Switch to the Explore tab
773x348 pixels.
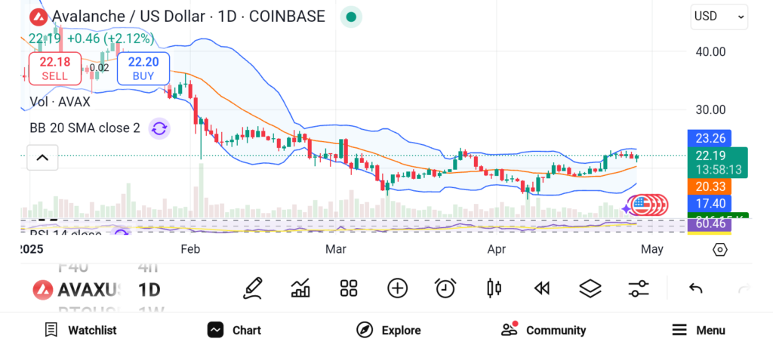coord(389,330)
